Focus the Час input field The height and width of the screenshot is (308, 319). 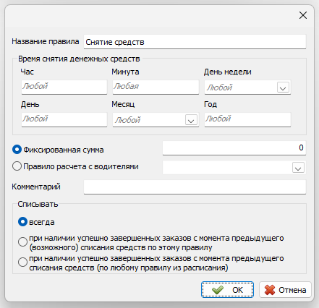(x=64, y=87)
